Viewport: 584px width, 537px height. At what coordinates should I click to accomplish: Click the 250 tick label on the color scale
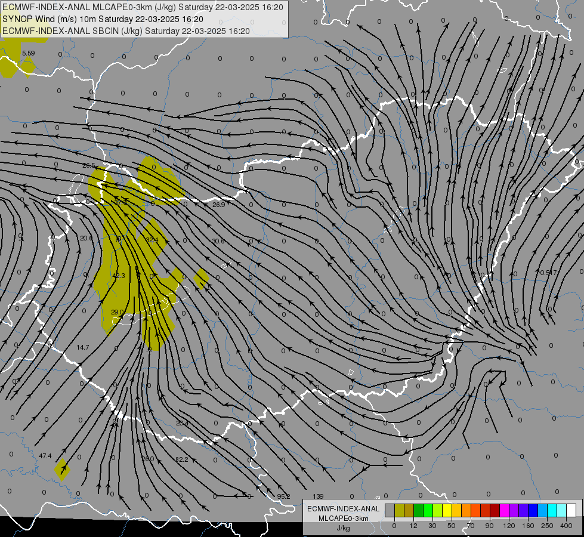tap(547, 526)
